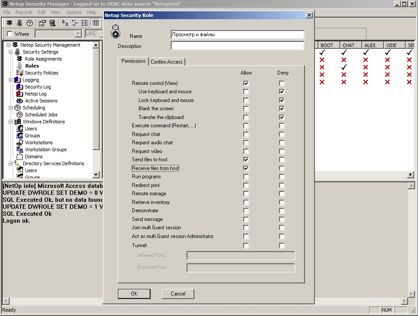
Task: Open the Options menu
Action: pyautogui.click(x=73, y=12)
